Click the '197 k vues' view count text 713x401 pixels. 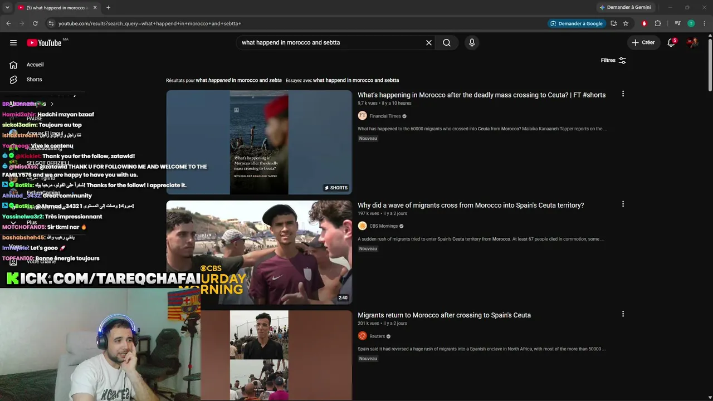tap(368, 213)
